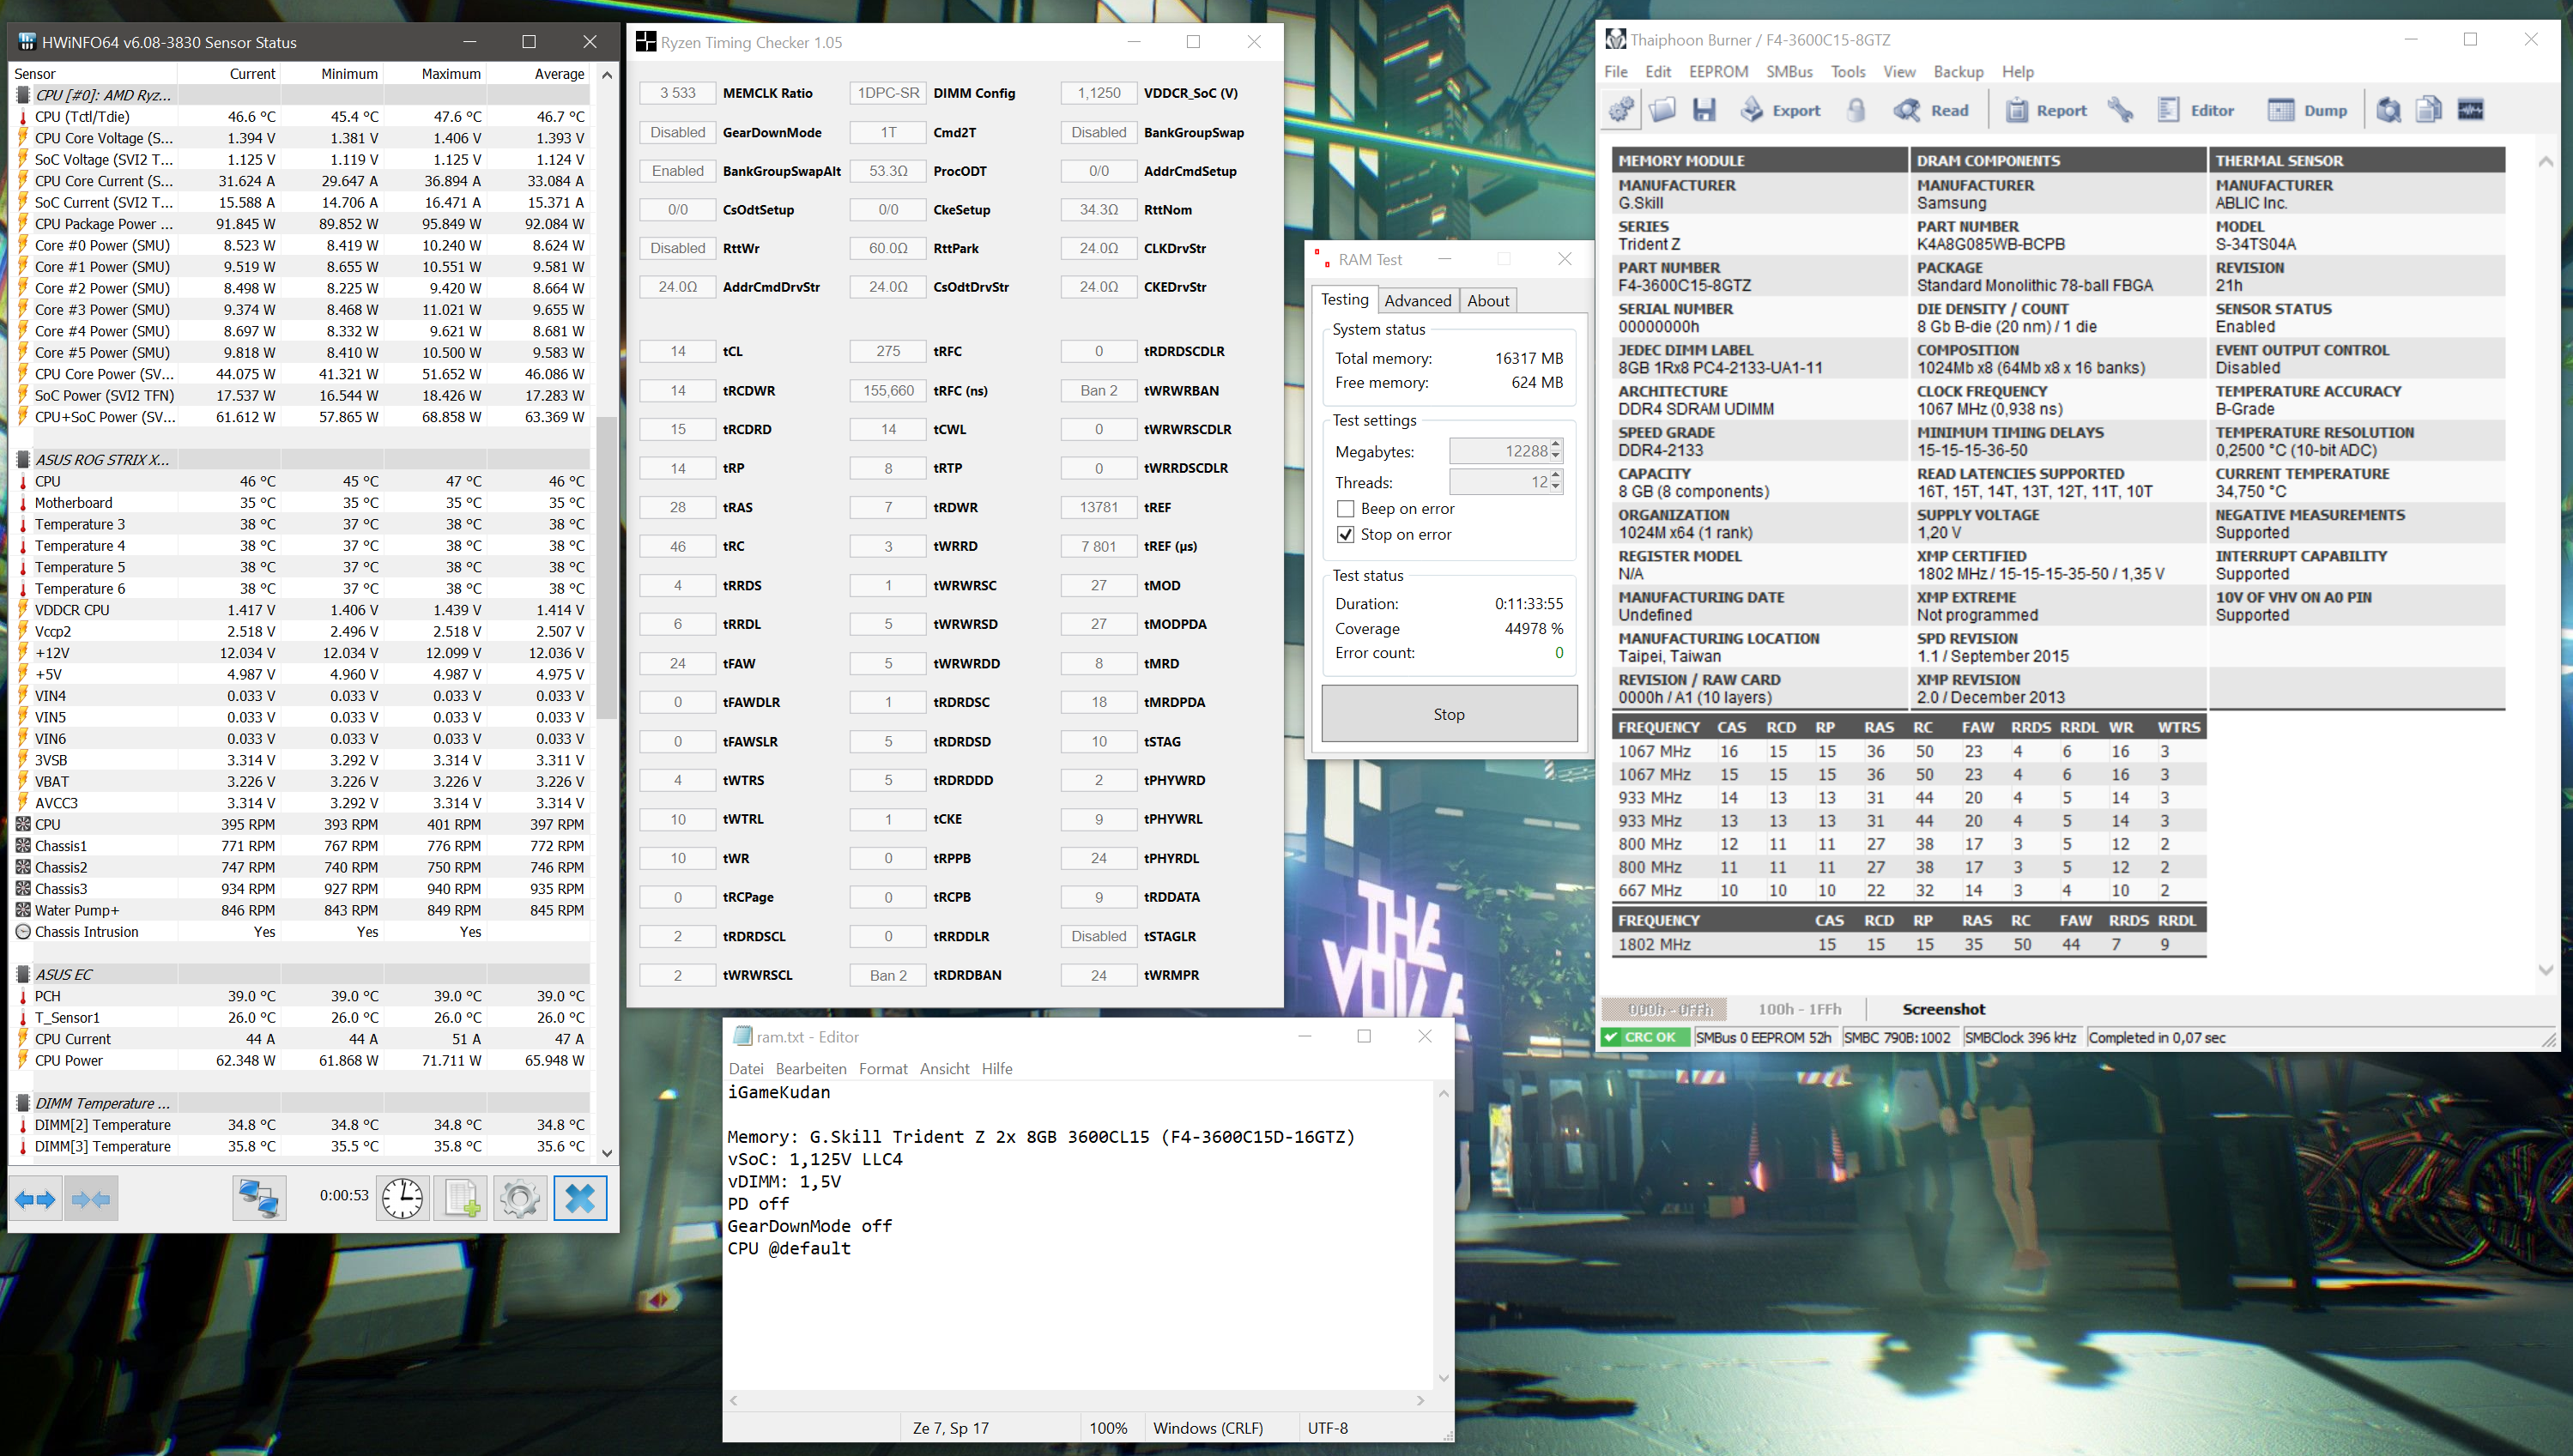Click the HWiNFO reset clock icon
This screenshot has height=1456, width=2573.
402,1198
